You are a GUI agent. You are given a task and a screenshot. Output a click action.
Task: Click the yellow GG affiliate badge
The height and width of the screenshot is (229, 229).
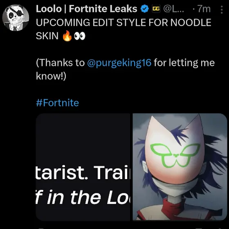[156, 9]
